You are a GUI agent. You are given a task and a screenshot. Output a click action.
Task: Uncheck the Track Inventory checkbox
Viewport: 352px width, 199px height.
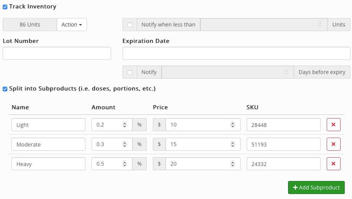point(5,7)
